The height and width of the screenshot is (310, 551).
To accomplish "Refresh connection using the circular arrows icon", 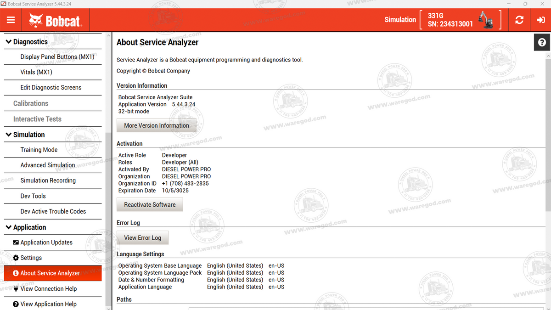I will click(x=519, y=20).
